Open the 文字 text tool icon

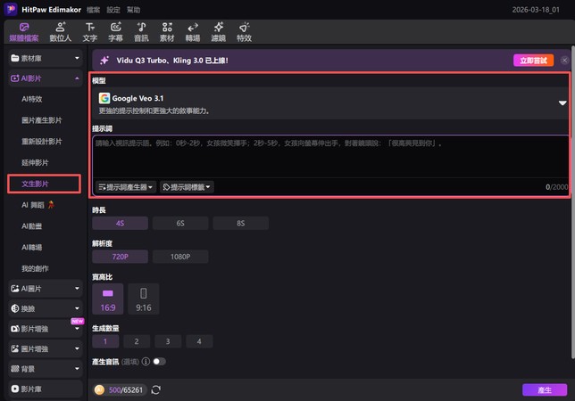pos(90,27)
